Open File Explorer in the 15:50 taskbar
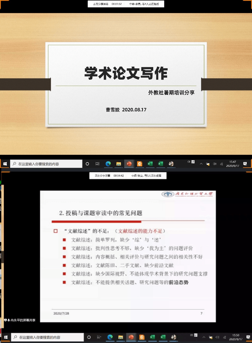 point(120,337)
